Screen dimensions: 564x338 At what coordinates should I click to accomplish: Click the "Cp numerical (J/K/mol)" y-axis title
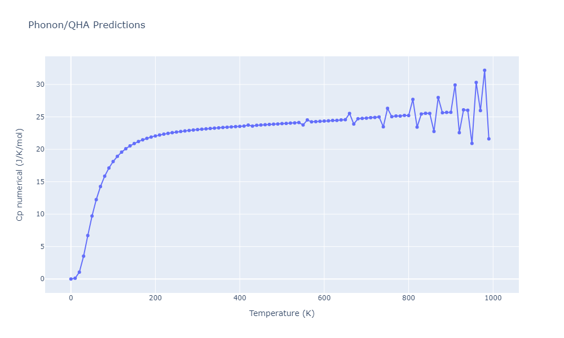(x=20, y=175)
